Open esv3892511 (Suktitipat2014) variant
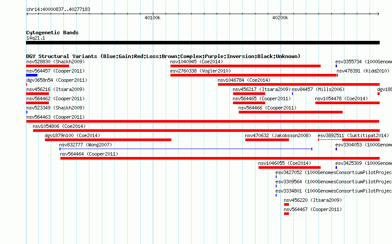Viewport: 392px width, 244px height. pyautogui.click(x=353, y=135)
